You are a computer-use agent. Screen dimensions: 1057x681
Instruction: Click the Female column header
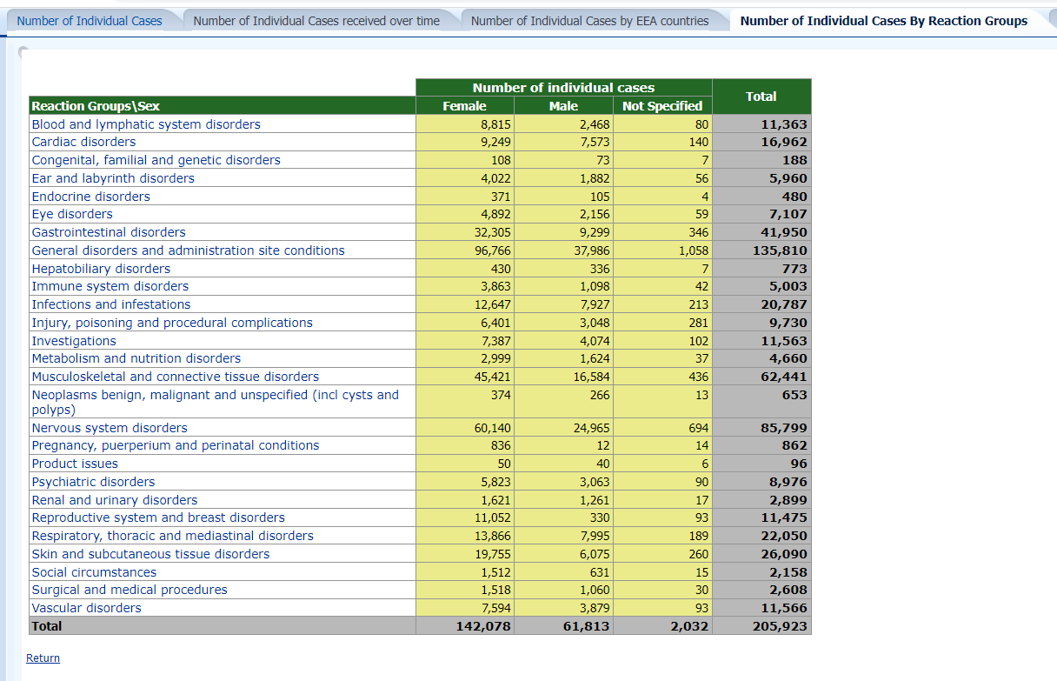tap(464, 106)
